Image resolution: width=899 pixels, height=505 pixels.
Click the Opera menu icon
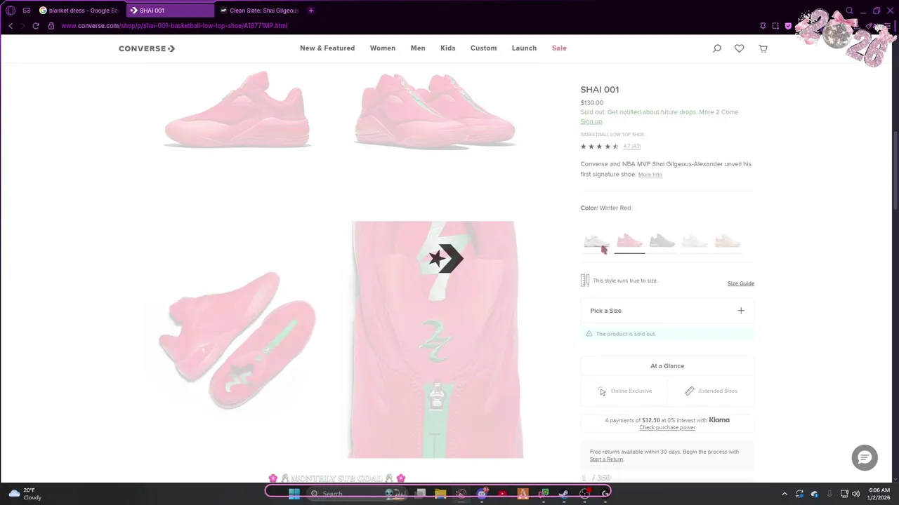click(11, 11)
